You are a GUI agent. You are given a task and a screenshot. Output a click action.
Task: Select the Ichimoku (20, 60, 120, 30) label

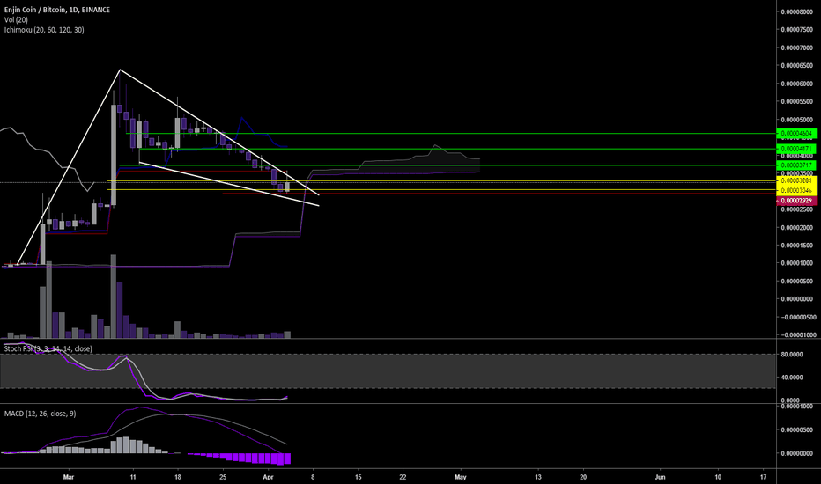[x=44, y=30]
